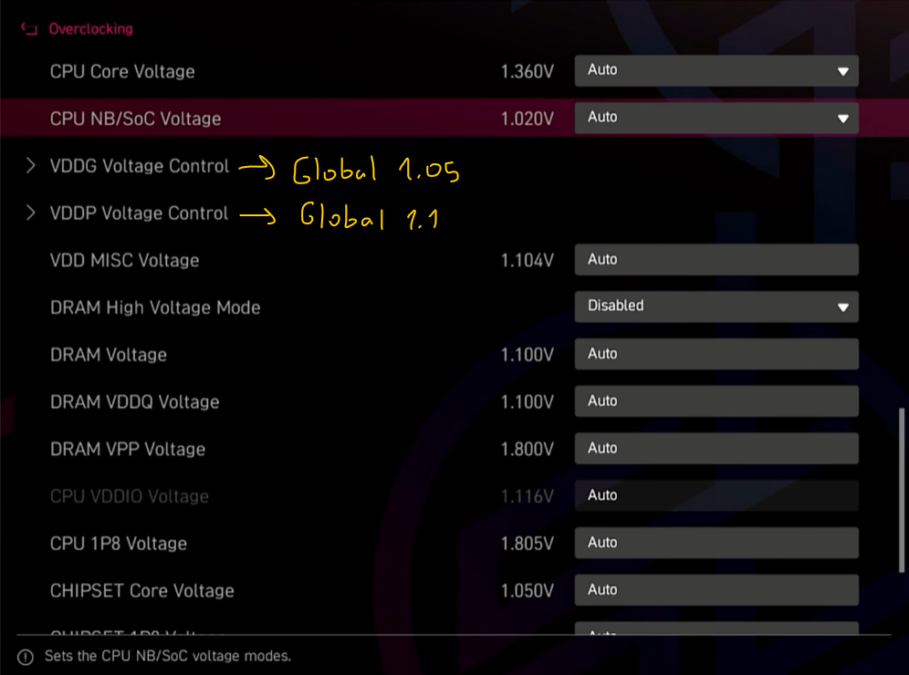Image resolution: width=909 pixels, height=675 pixels.
Task: Select the CHIPSET Core Voltage label
Action: tap(142, 591)
